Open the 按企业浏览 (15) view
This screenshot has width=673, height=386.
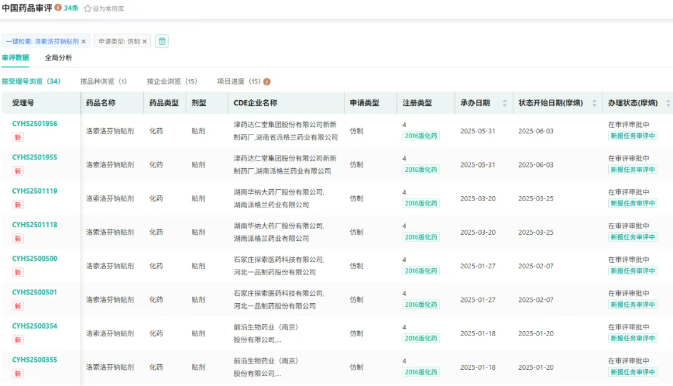172,82
